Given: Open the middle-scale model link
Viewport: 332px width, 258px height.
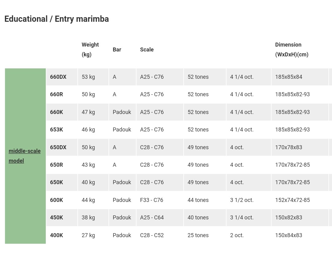Looking at the screenshot, I should 25,156.
